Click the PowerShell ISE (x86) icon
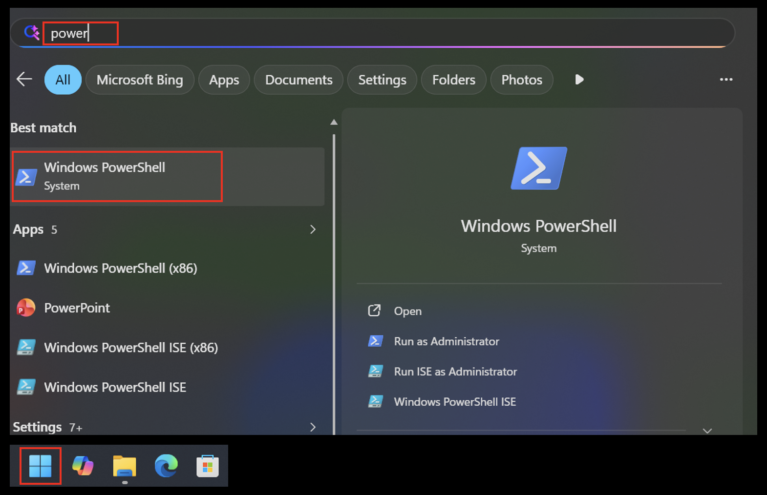This screenshot has width=767, height=495. point(26,347)
